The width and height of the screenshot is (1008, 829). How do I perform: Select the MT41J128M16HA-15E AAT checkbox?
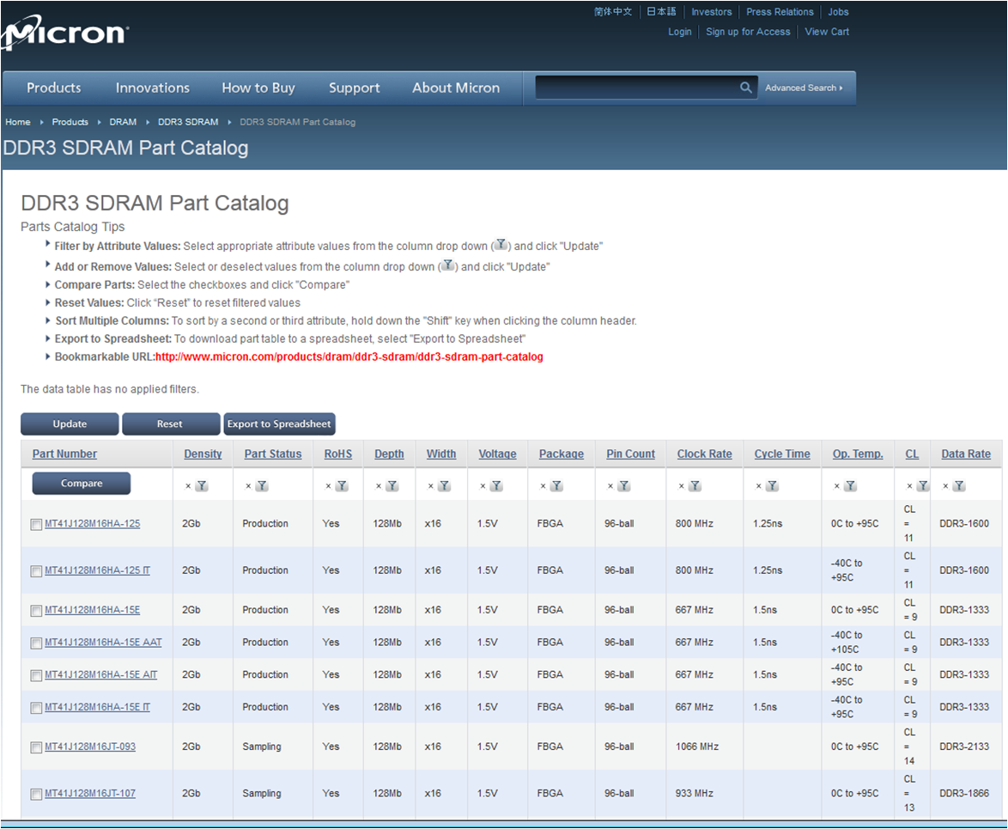pyautogui.click(x=36, y=643)
